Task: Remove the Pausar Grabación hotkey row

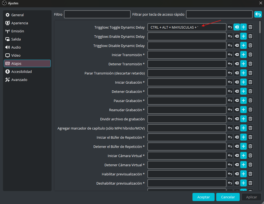Action: point(250,100)
